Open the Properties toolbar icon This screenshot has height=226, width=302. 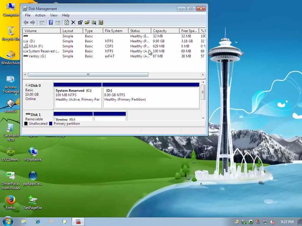(80, 22)
